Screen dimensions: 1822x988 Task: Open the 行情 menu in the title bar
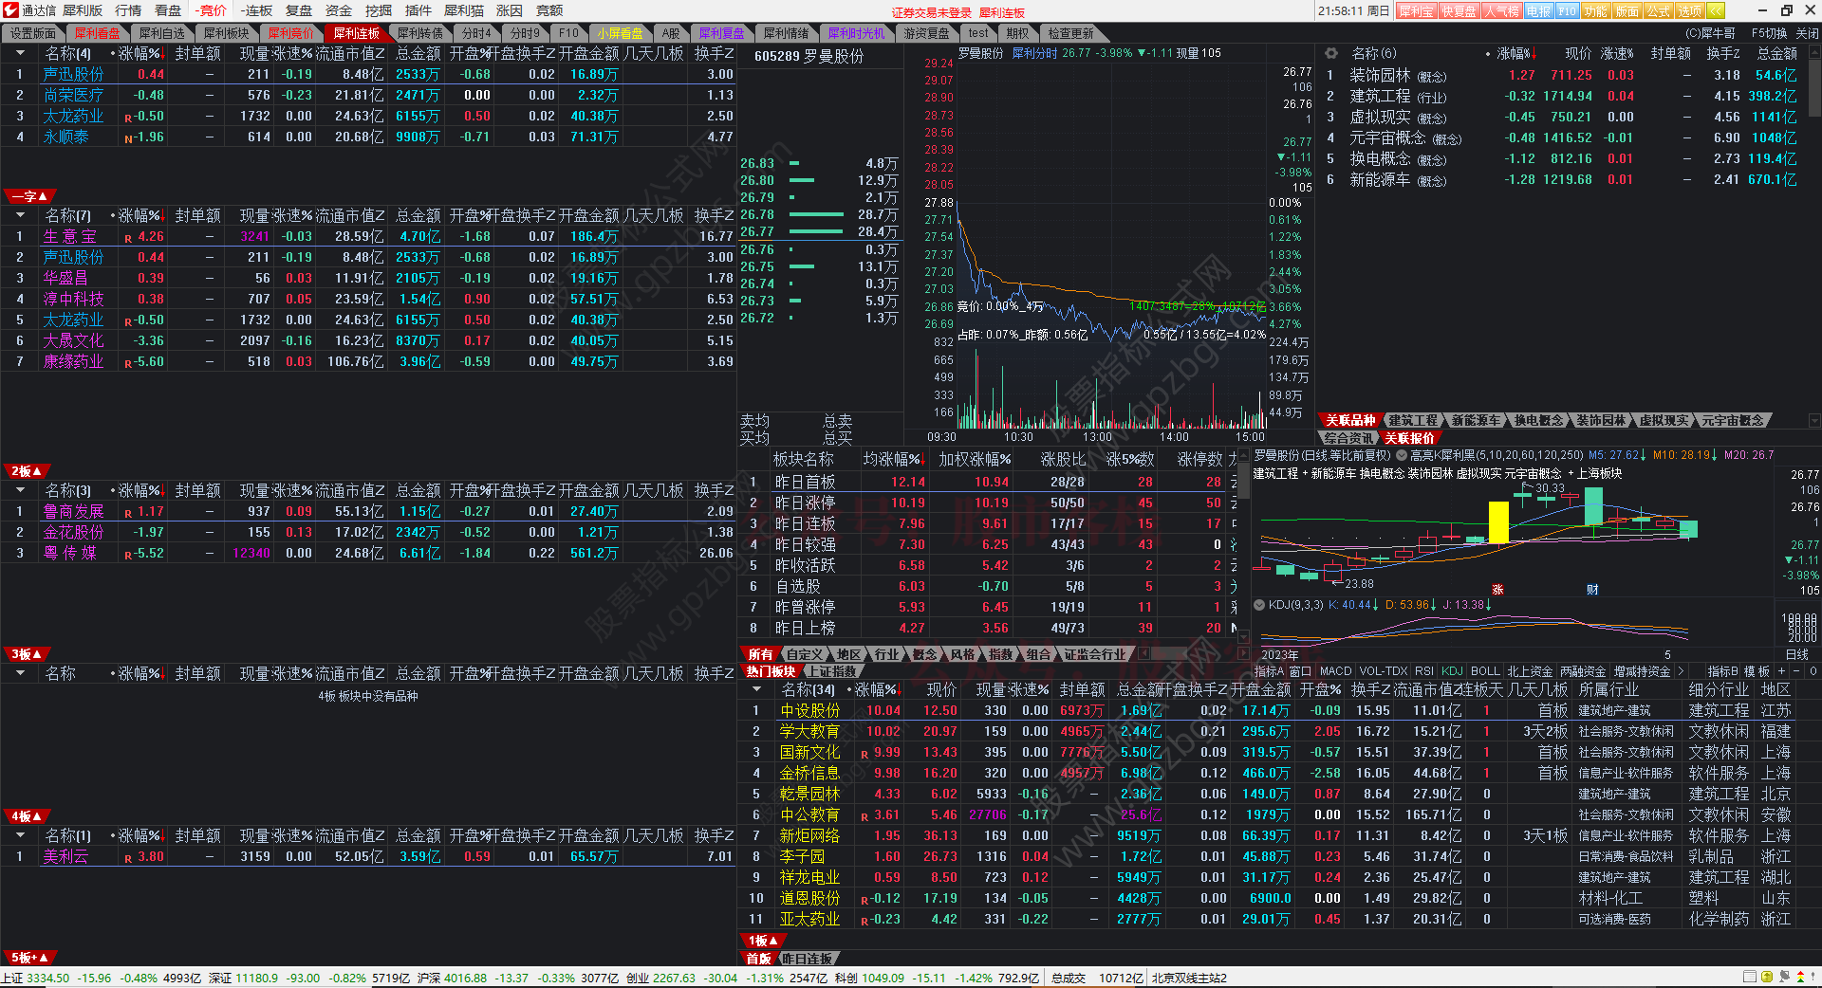128,10
